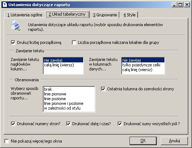Minimize the report settings window
This screenshot has width=192, height=148.
174,5
